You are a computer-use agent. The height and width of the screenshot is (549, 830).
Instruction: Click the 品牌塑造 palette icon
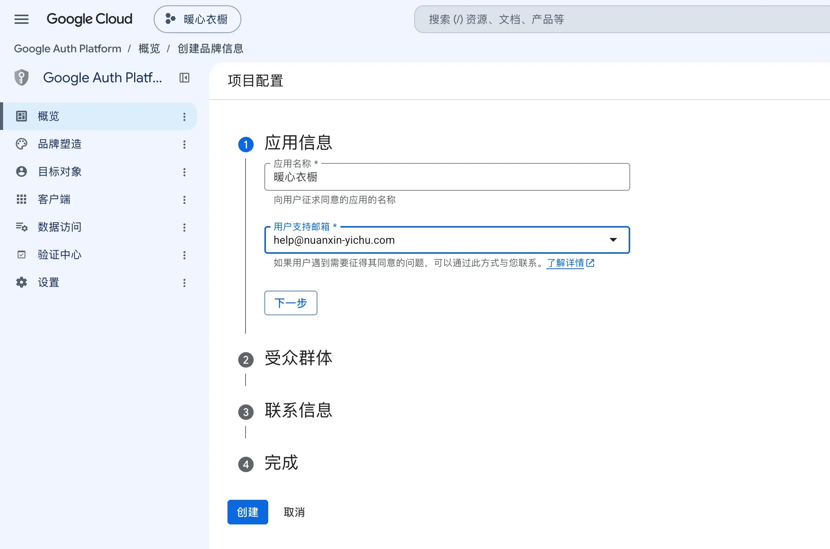22,144
